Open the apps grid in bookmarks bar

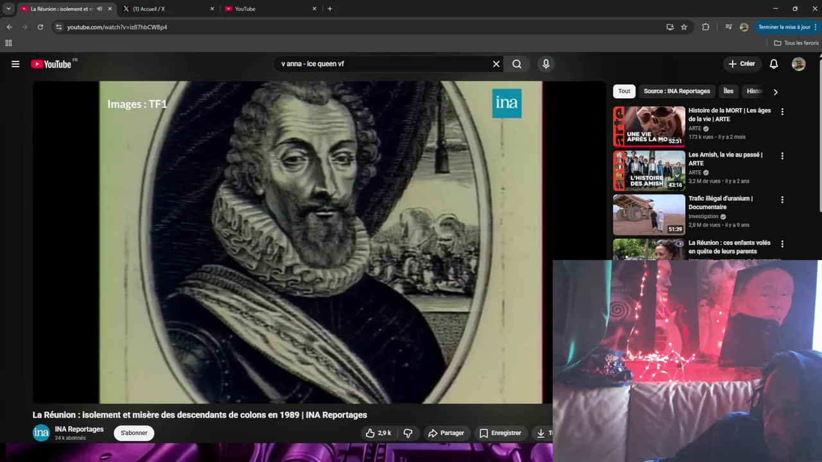click(x=8, y=43)
